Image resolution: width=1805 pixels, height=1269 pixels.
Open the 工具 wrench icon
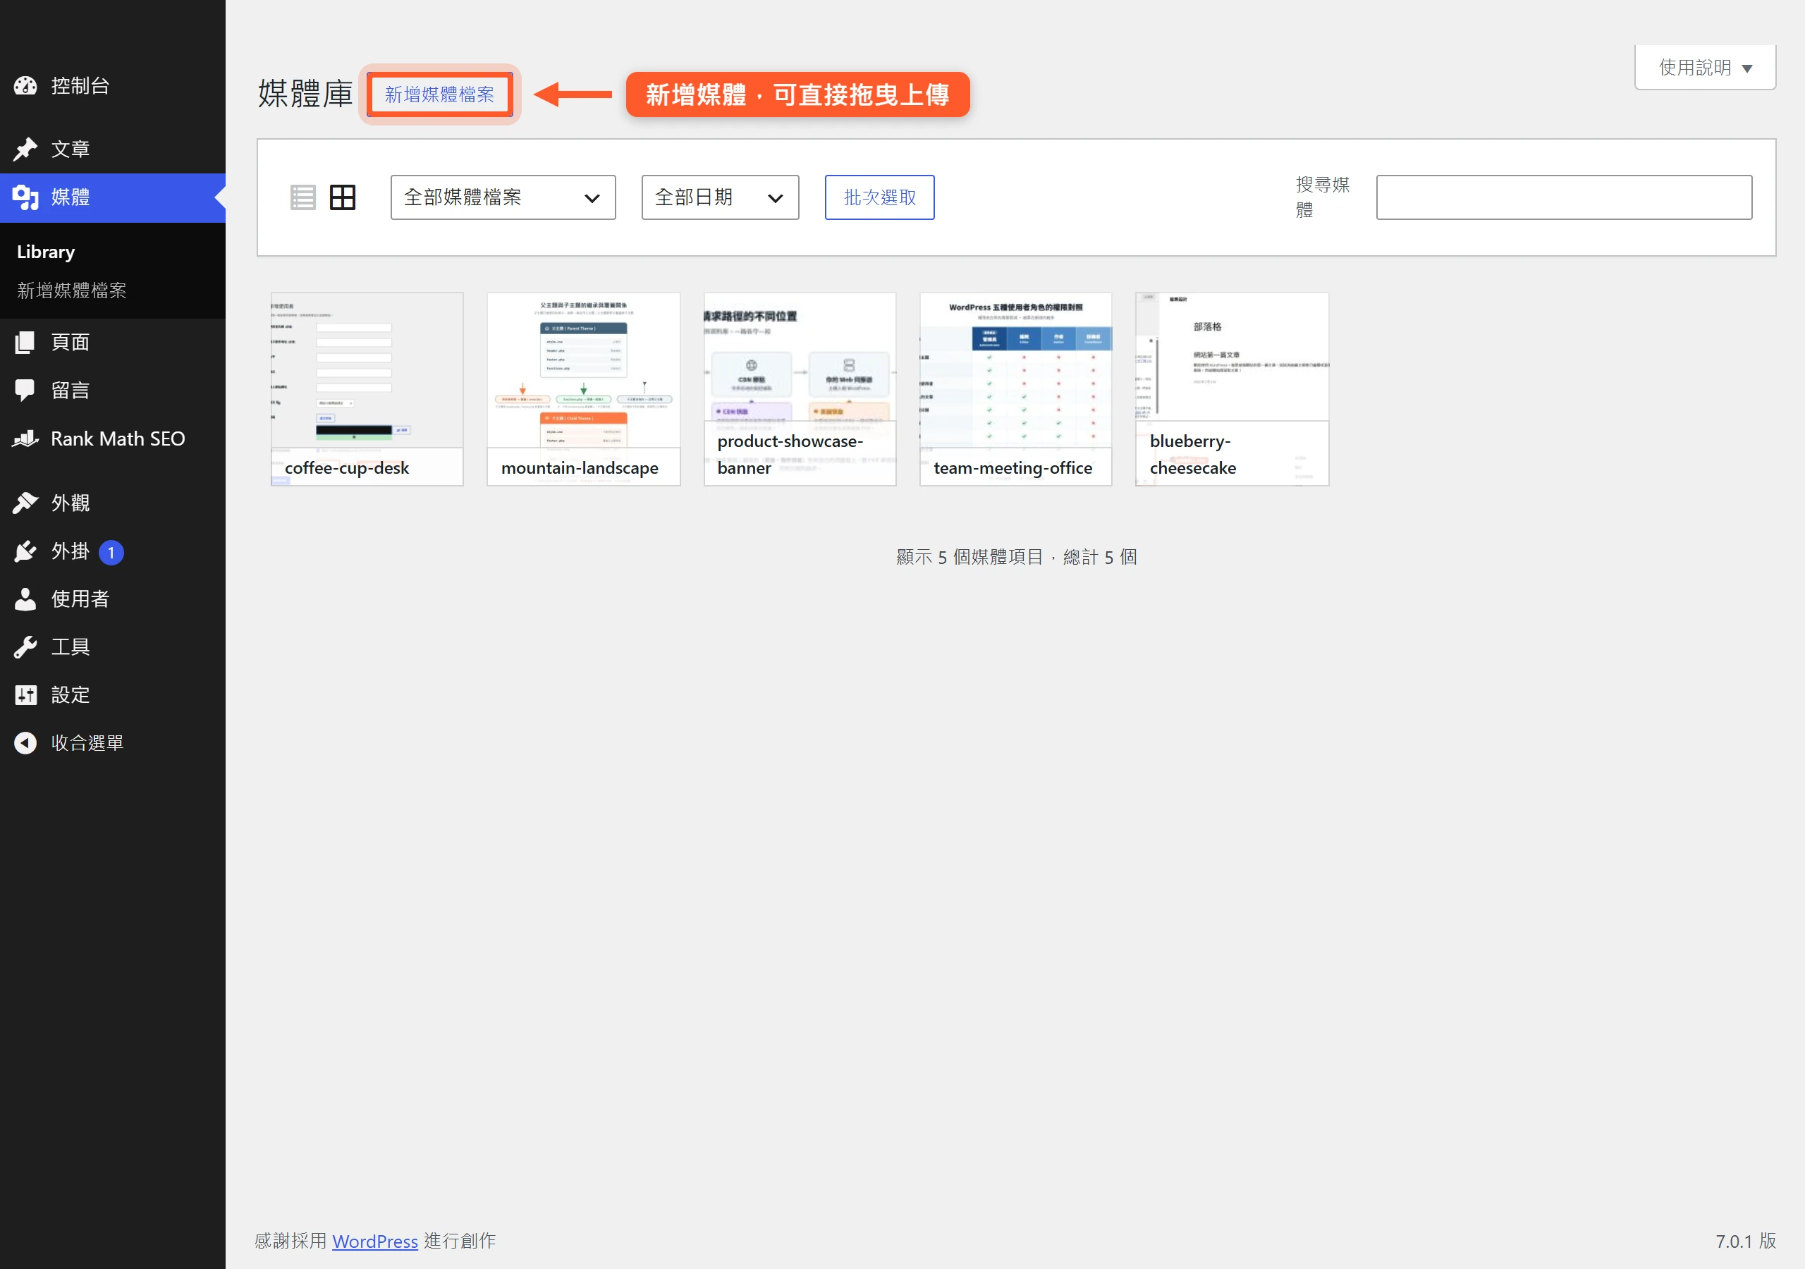click(x=25, y=647)
